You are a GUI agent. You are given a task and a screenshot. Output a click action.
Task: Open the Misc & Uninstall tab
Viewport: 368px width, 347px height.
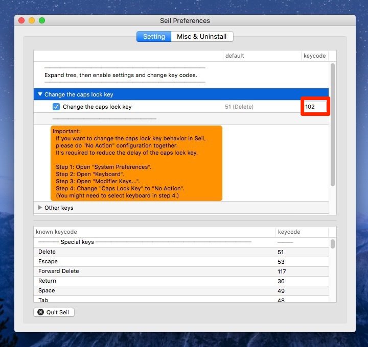[202, 37]
